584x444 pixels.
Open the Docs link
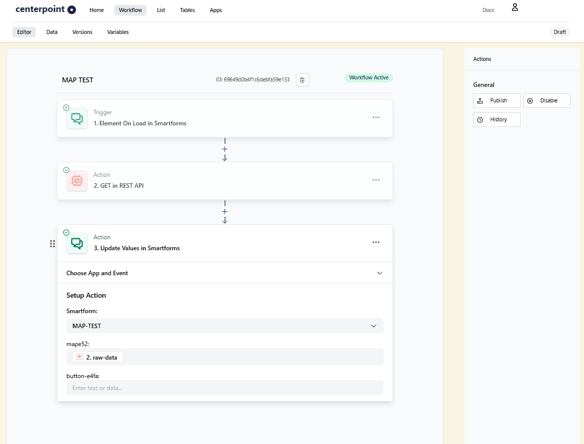point(488,10)
